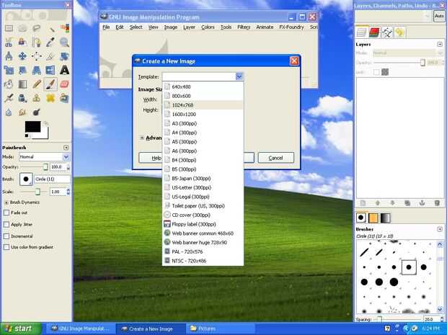The height and width of the screenshot is (335, 447).
Task: Select the Crop tool
Action: (50, 56)
